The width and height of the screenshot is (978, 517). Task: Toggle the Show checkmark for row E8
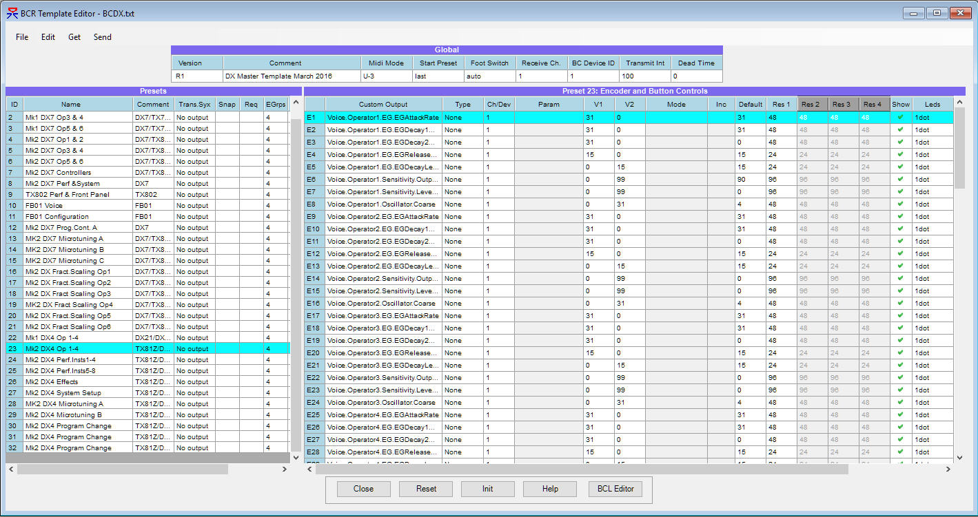[900, 204]
